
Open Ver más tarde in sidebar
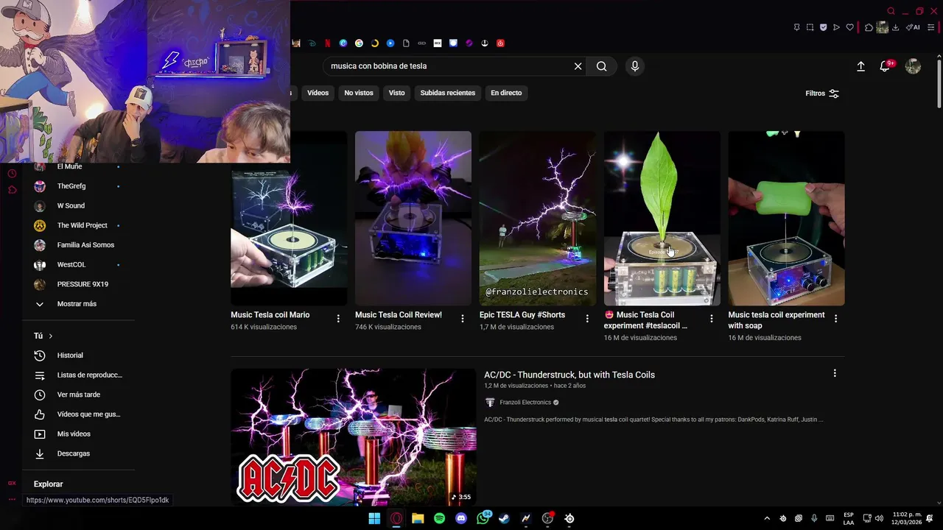click(x=78, y=395)
